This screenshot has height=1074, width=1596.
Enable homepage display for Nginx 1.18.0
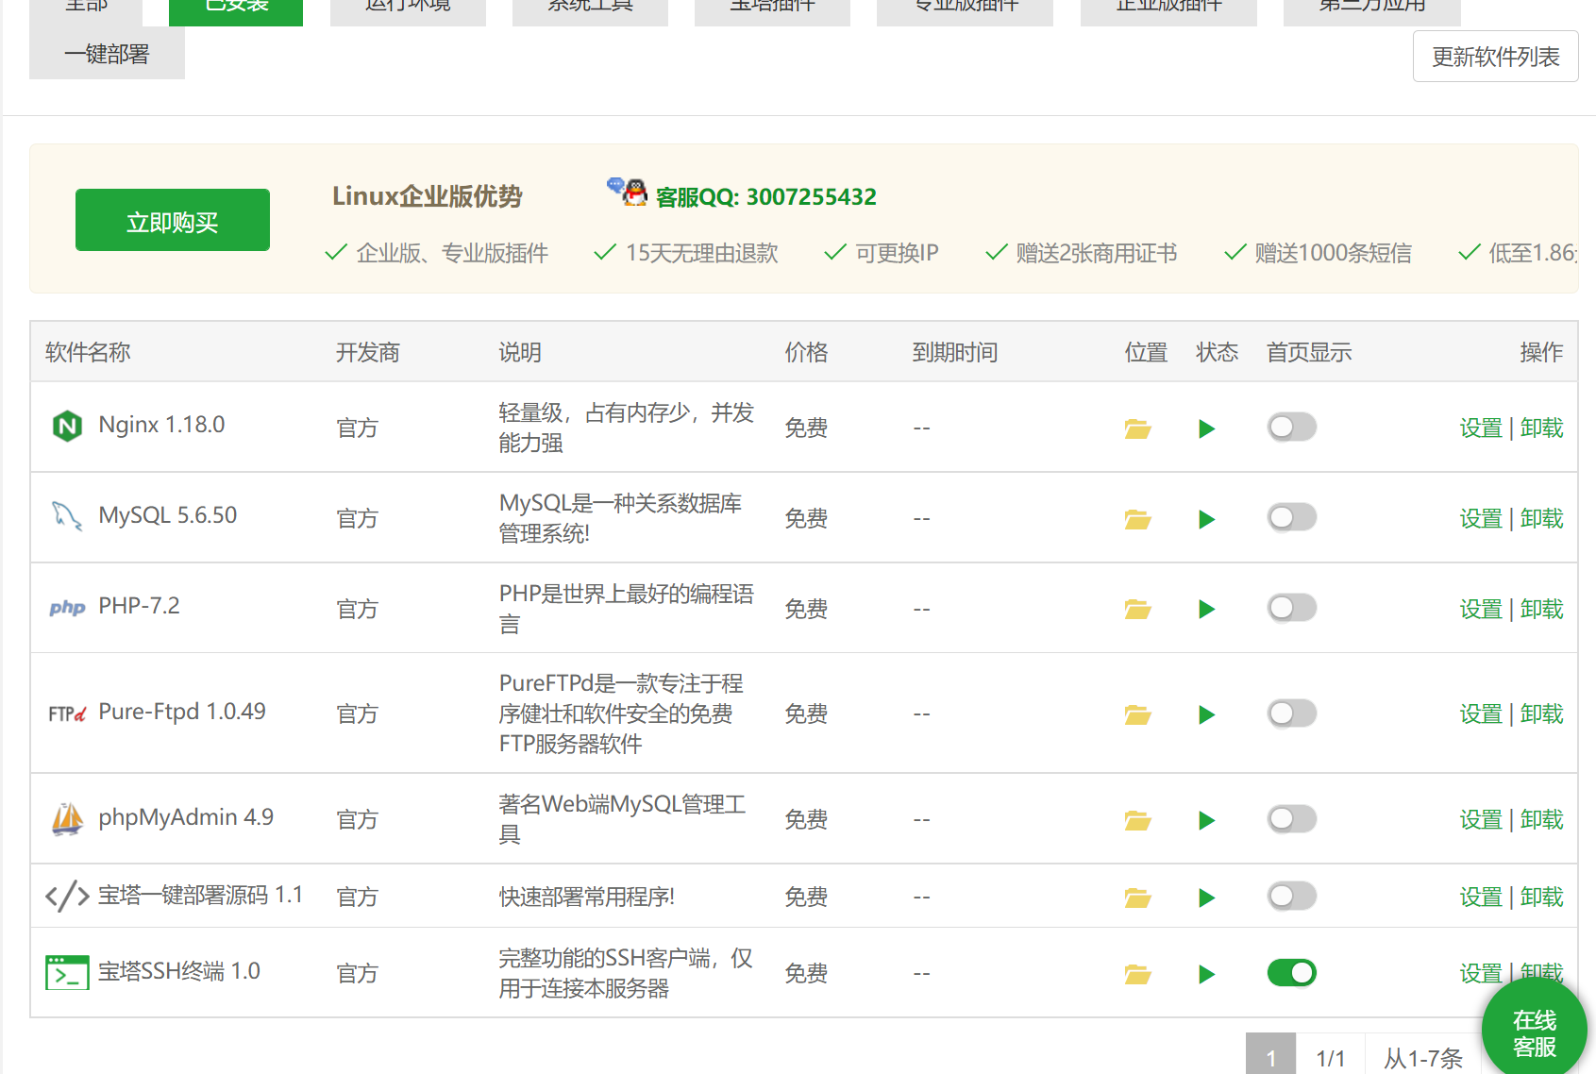(x=1291, y=428)
